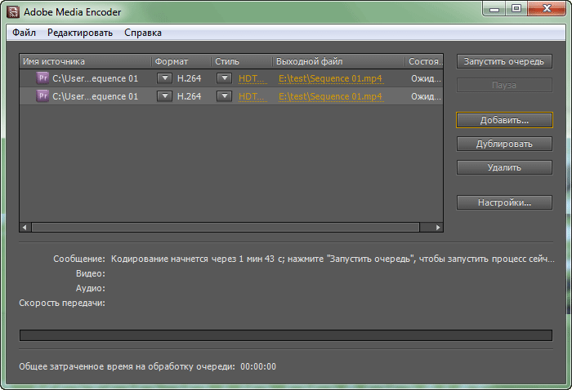Click the HDT... preset link in the second row
This screenshot has width=572, height=390.
point(252,96)
